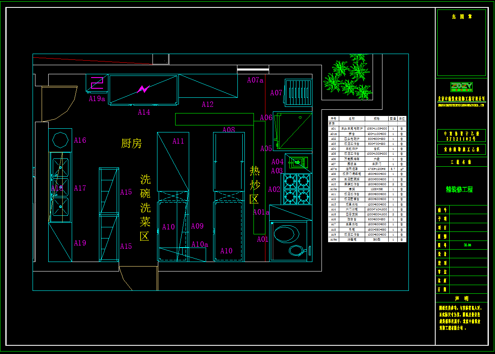Select the triple sink symbol left of A17
Screen dimensions: 495x354
tap(60, 187)
